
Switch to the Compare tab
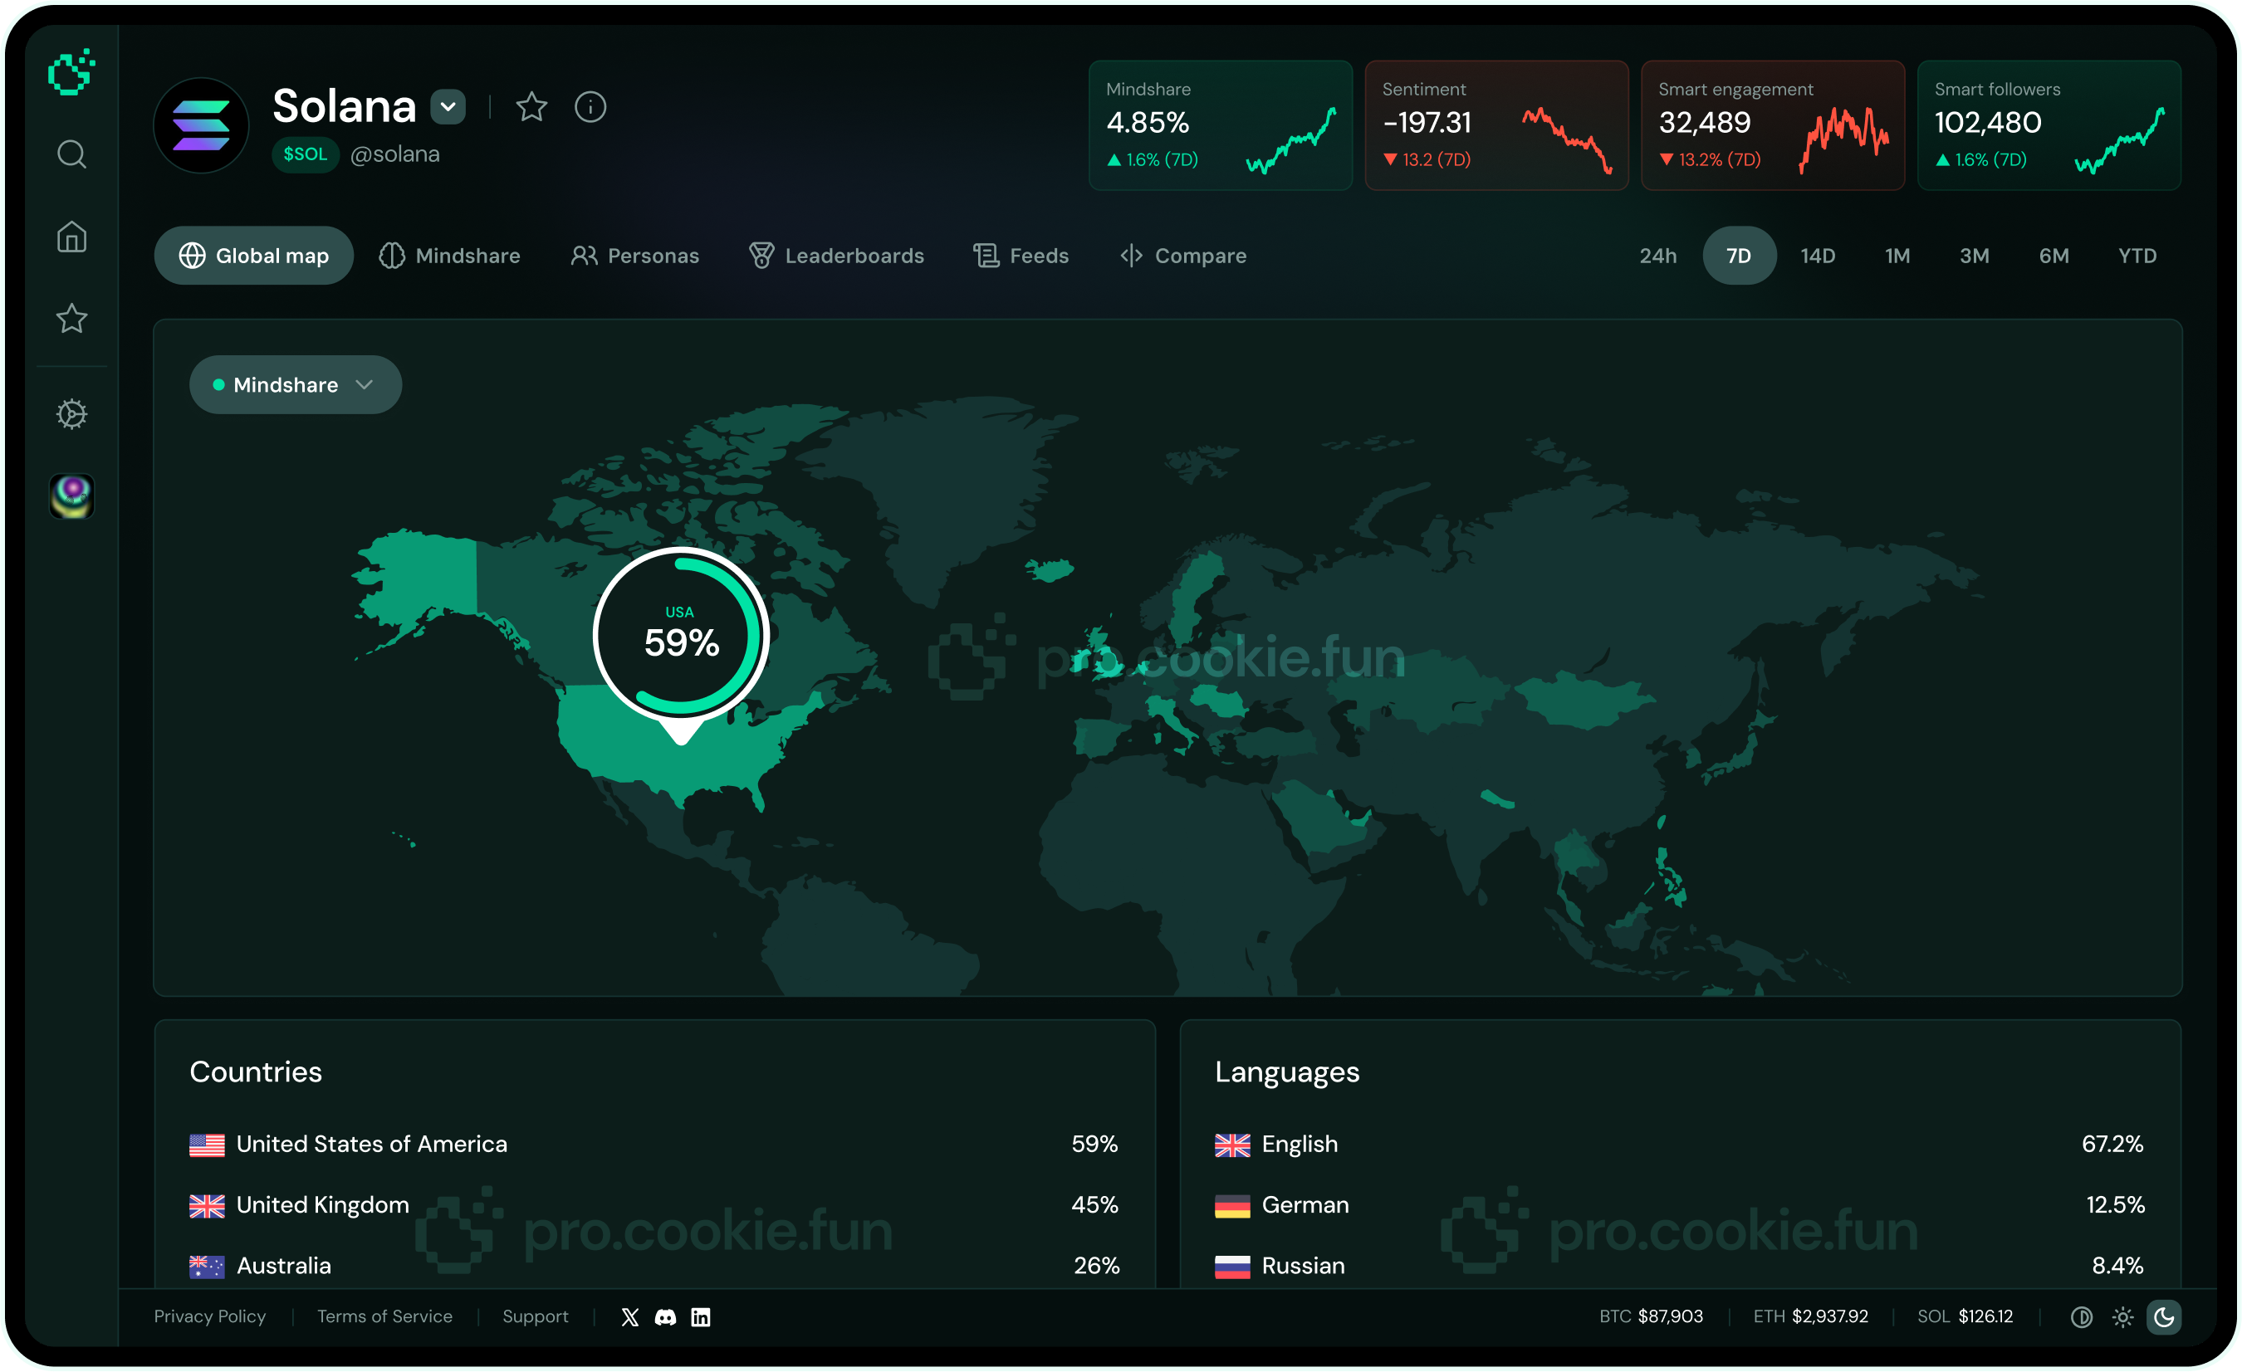tap(1183, 256)
